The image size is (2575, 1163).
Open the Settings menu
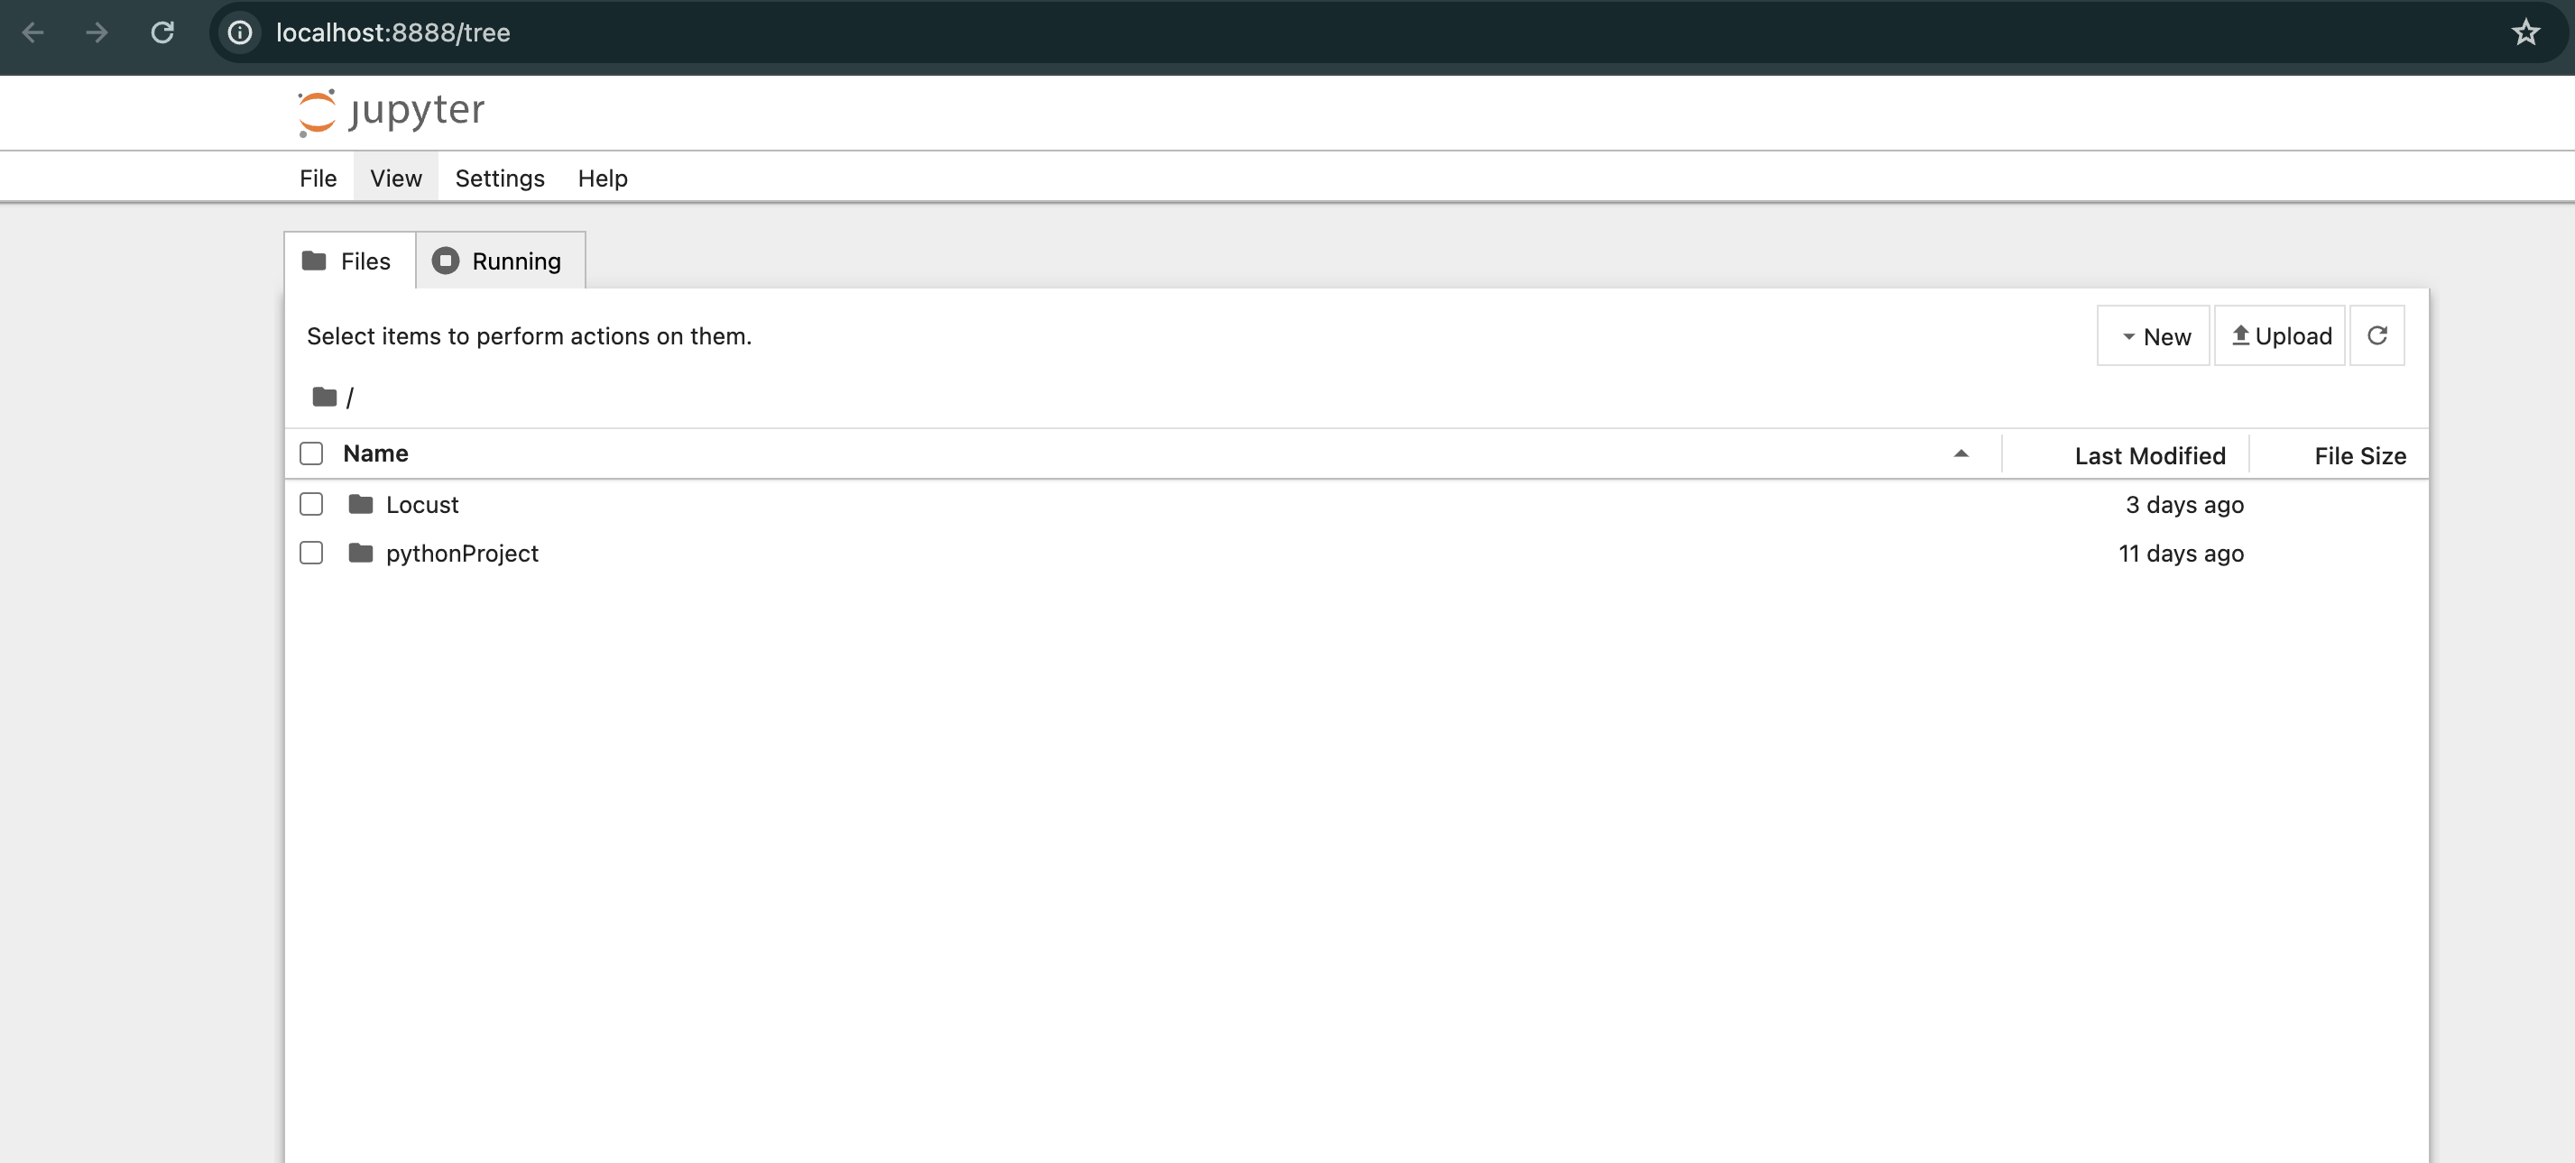tap(499, 178)
